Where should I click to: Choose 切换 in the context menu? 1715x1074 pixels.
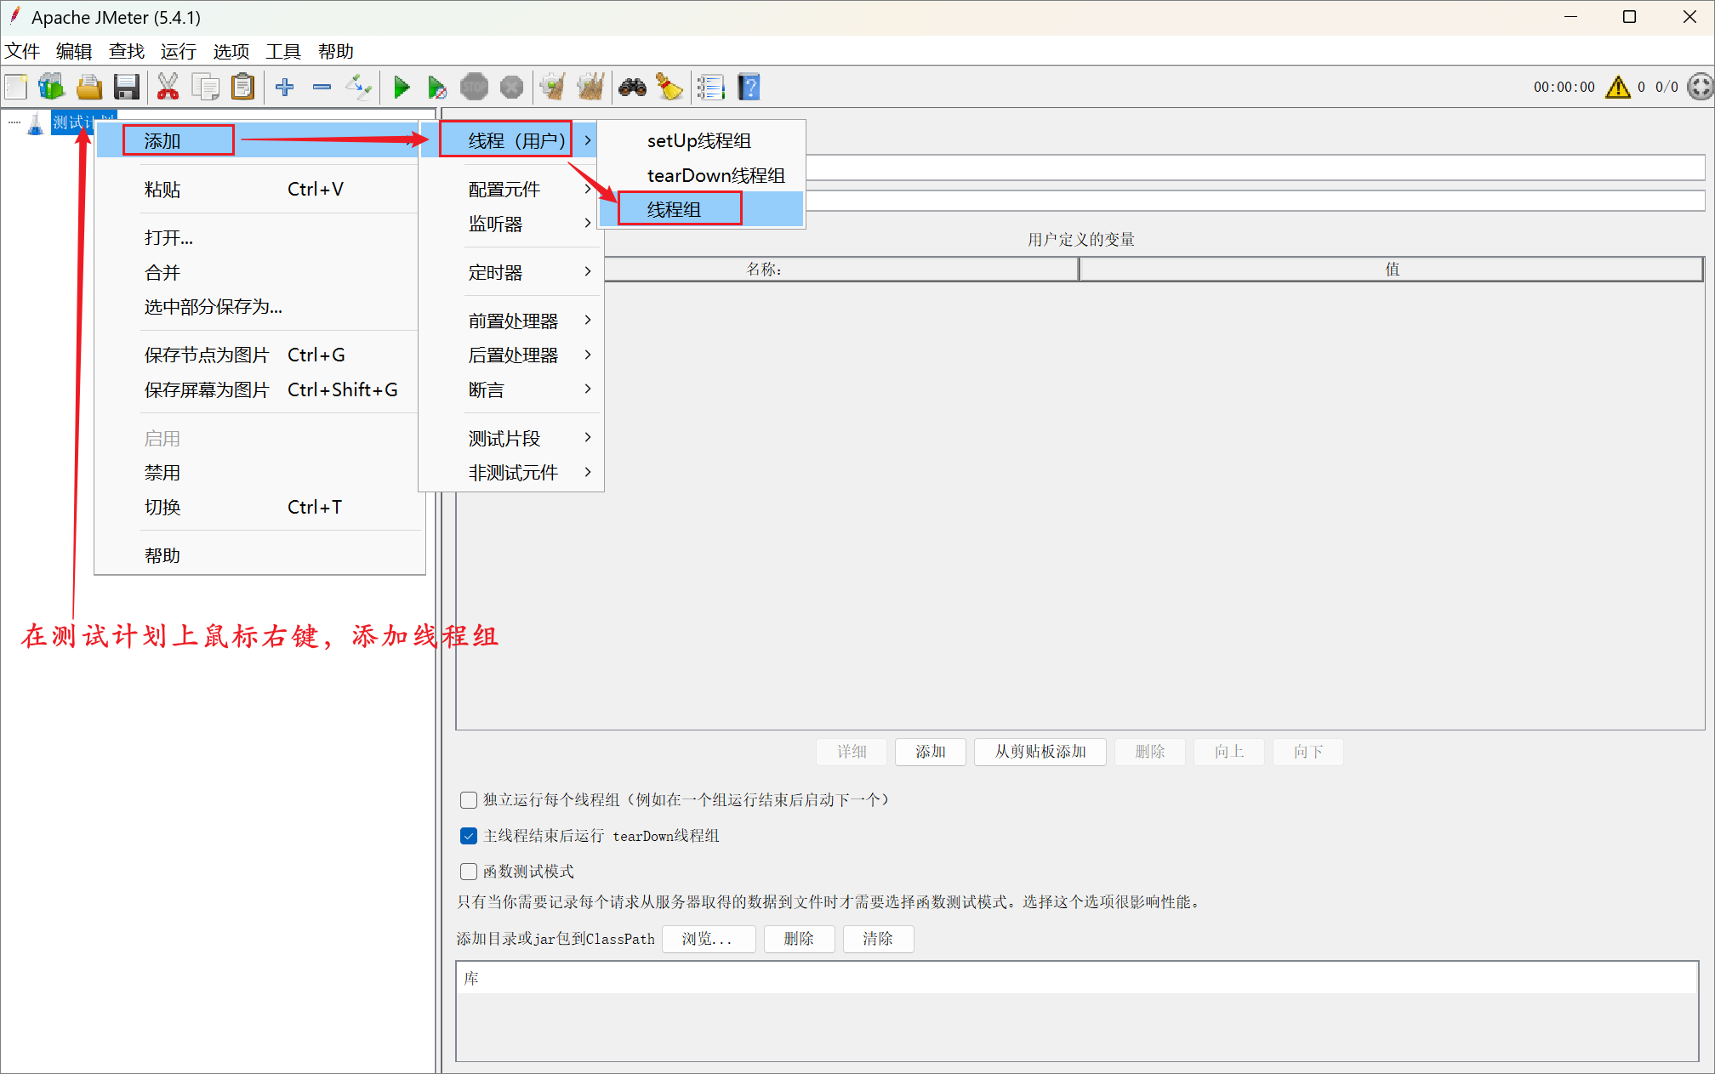click(x=259, y=507)
